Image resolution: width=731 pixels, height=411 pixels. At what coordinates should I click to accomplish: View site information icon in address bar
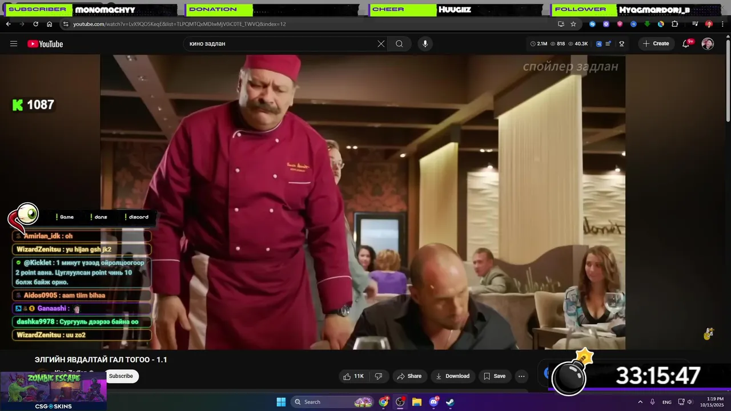click(x=66, y=24)
